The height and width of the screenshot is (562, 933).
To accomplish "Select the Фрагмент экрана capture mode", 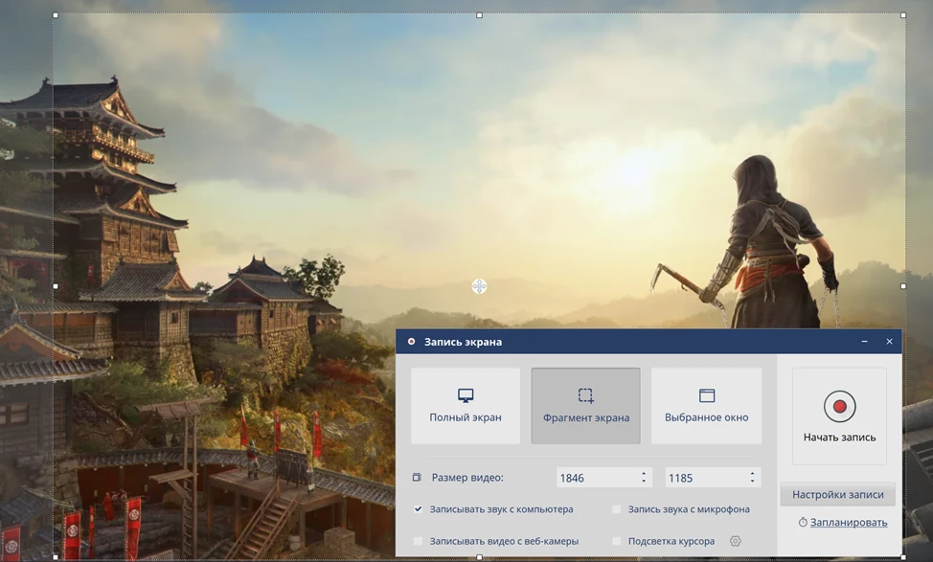I will (x=585, y=406).
